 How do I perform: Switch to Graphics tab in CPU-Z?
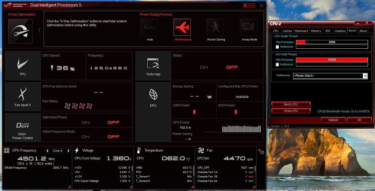[x=340, y=31]
